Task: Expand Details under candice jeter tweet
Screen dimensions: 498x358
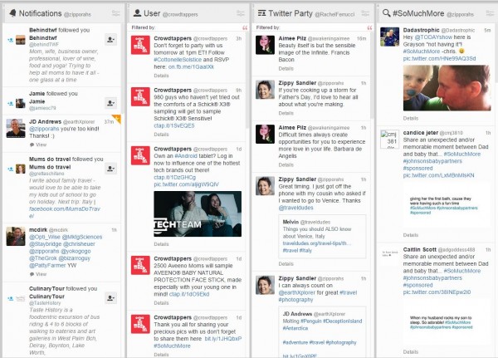Action: [x=411, y=235]
